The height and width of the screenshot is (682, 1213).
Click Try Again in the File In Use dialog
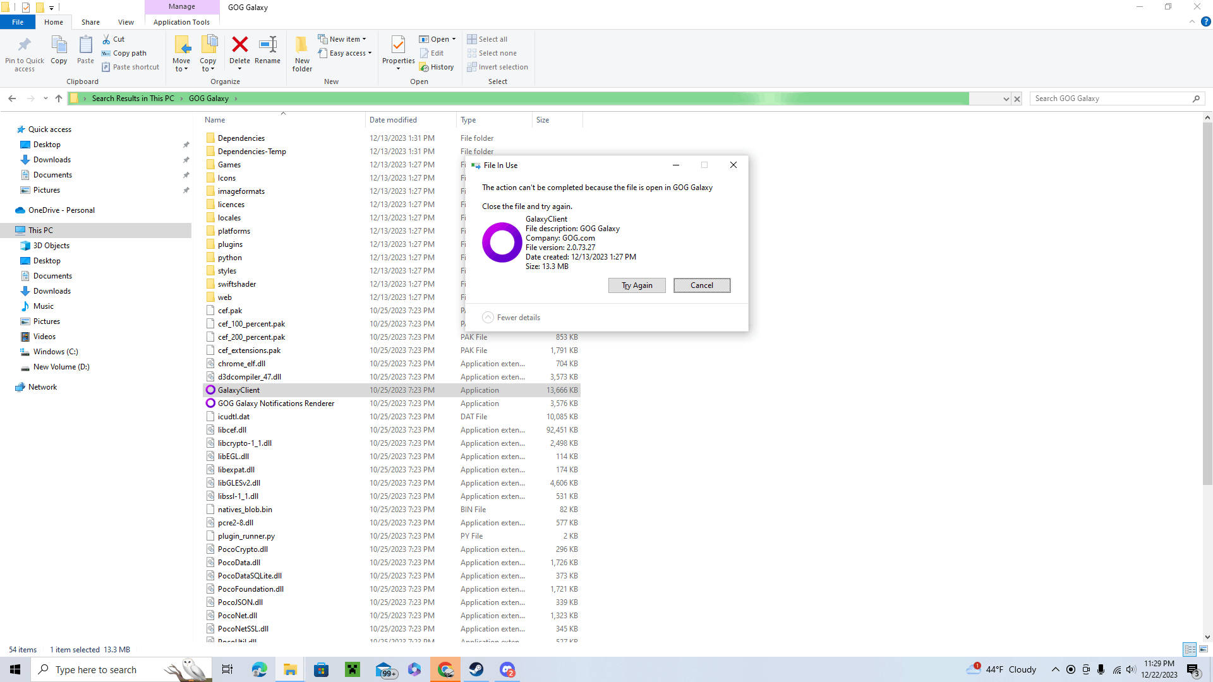point(637,285)
